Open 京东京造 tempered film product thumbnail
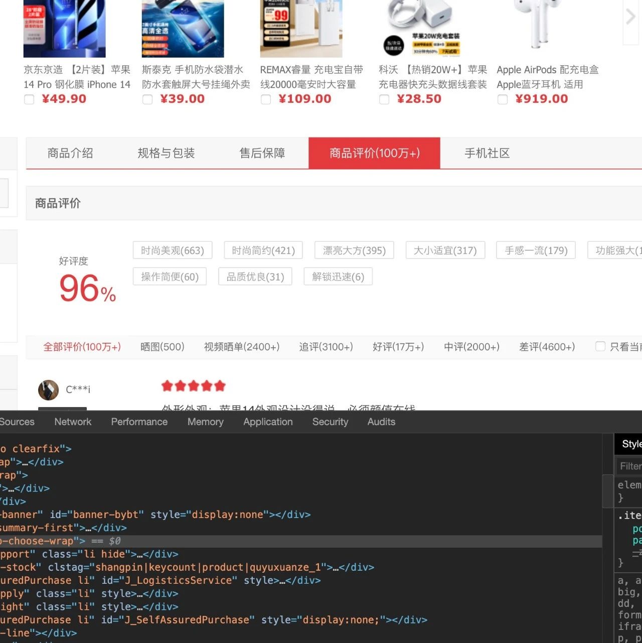642x643 pixels. (x=65, y=29)
